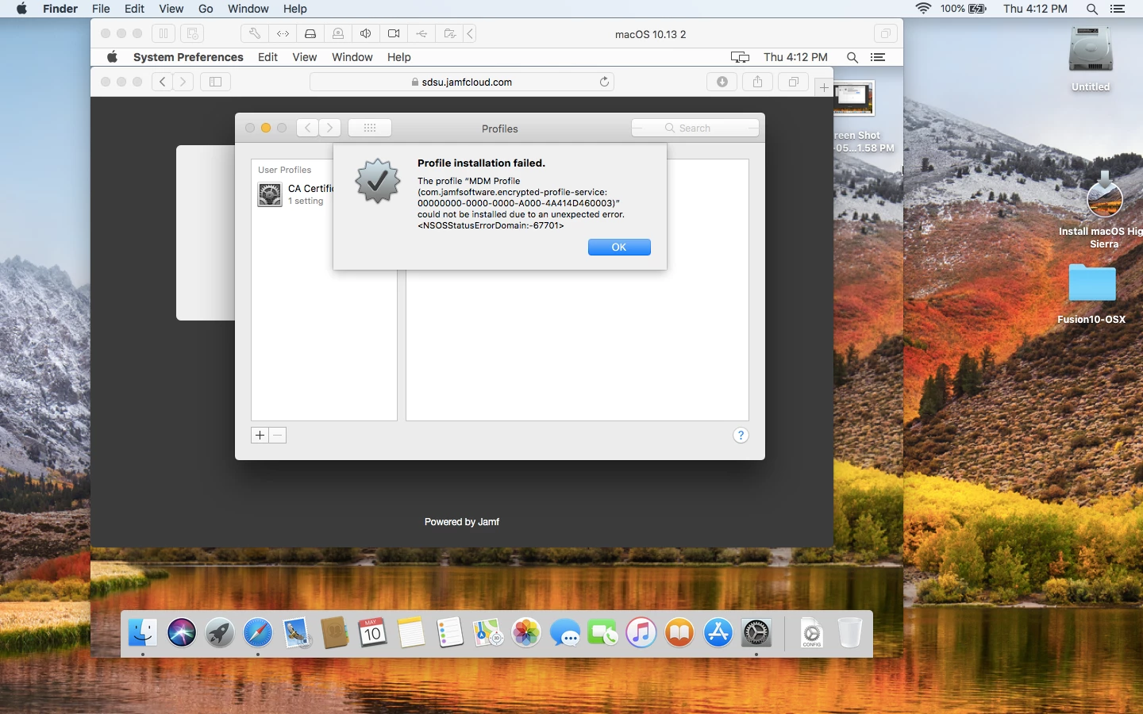The height and width of the screenshot is (714, 1143).
Task: Open the guest View menu
Action: 305,57
